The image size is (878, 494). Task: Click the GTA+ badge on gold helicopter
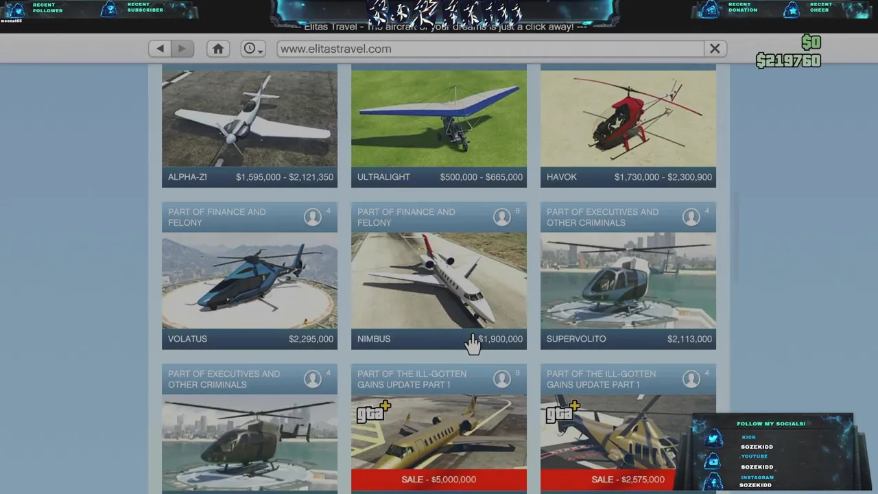(x=562, y=412)
